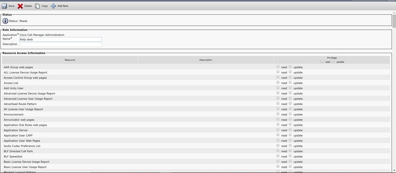Image resolution: width=396 pixels, height=173 pixels.
Task: Enable update for Advanced License User Usage Report
Action: tap(290, 98)
